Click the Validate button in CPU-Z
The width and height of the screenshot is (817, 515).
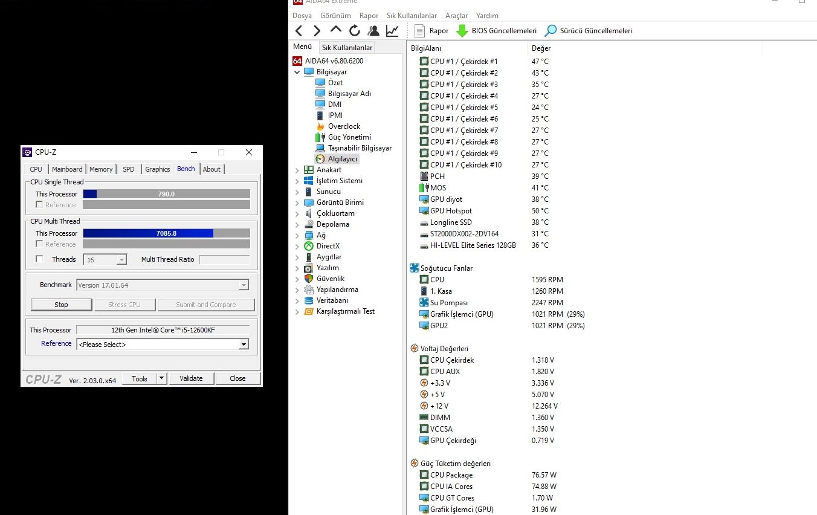click(x=191, y=379)
